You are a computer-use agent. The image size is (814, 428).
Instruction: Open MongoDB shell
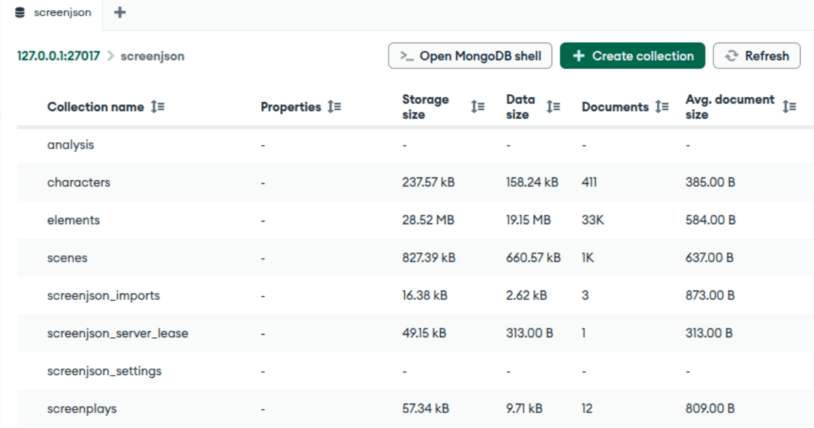(470, 56)
